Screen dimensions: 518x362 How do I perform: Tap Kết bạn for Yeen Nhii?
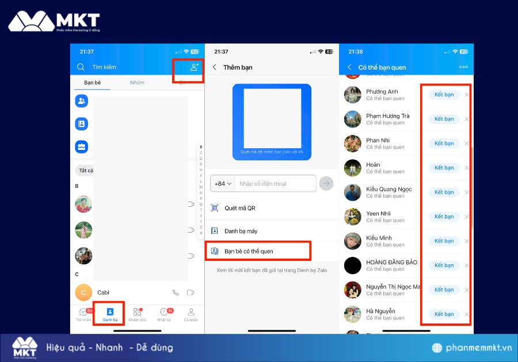pyautogui.click(x=444, y=217)
